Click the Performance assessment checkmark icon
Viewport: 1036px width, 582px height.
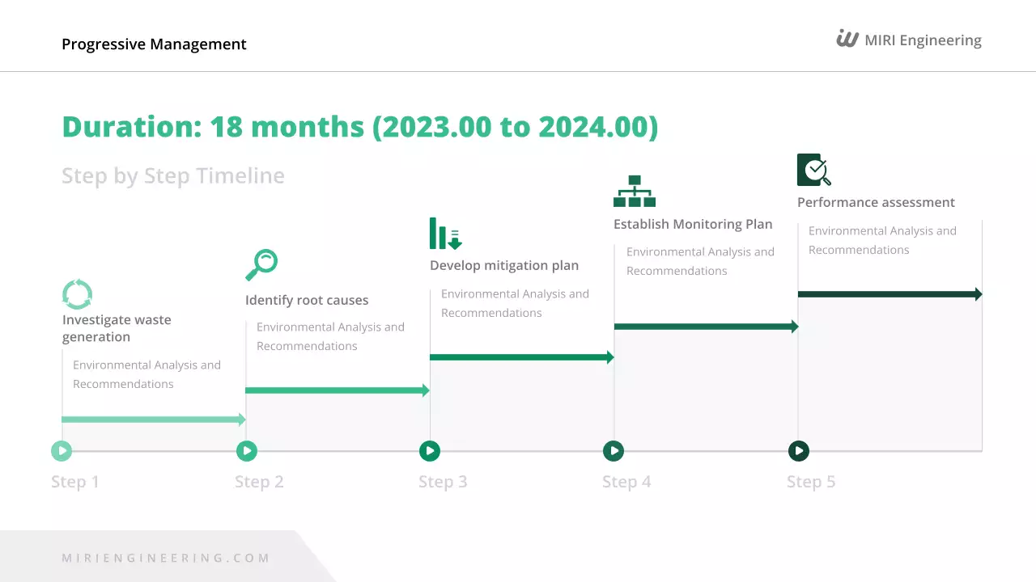pos(813,170)
